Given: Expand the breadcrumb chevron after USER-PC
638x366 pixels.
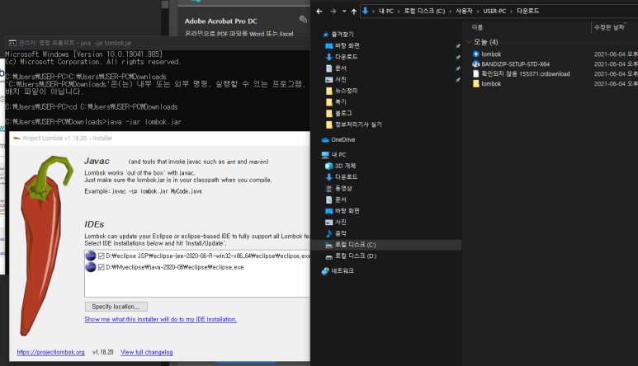Looking at the screenshot, I should [x=511, y=12].
